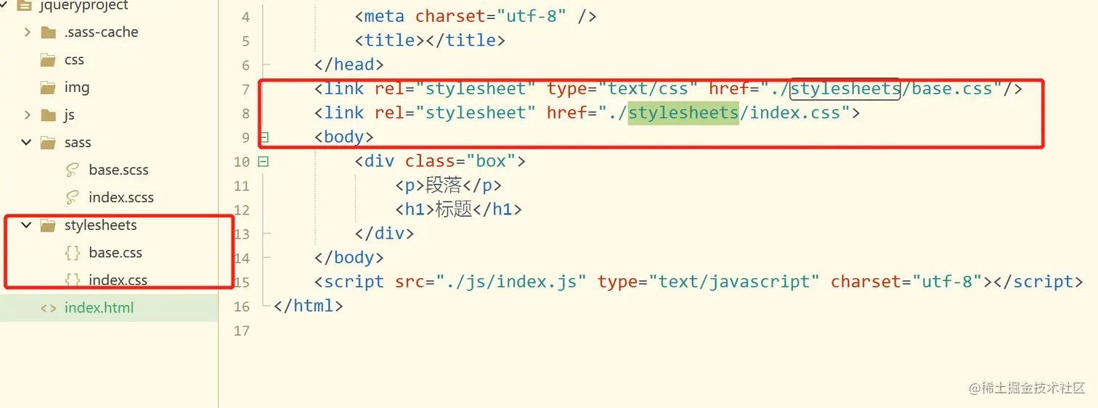Select the .sass-cache folder name
This screenshot has height=408, width=1098.
(x=101, y=32)
